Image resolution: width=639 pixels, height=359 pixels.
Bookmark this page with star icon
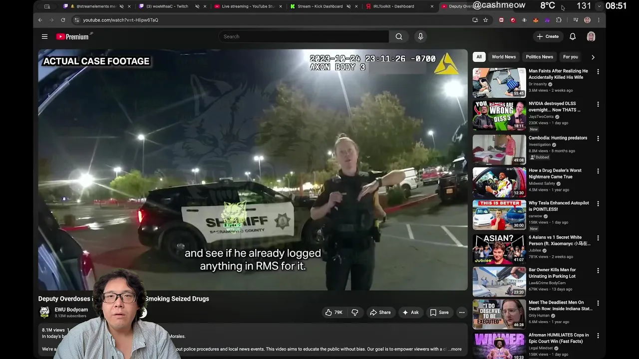pos(485,20)
